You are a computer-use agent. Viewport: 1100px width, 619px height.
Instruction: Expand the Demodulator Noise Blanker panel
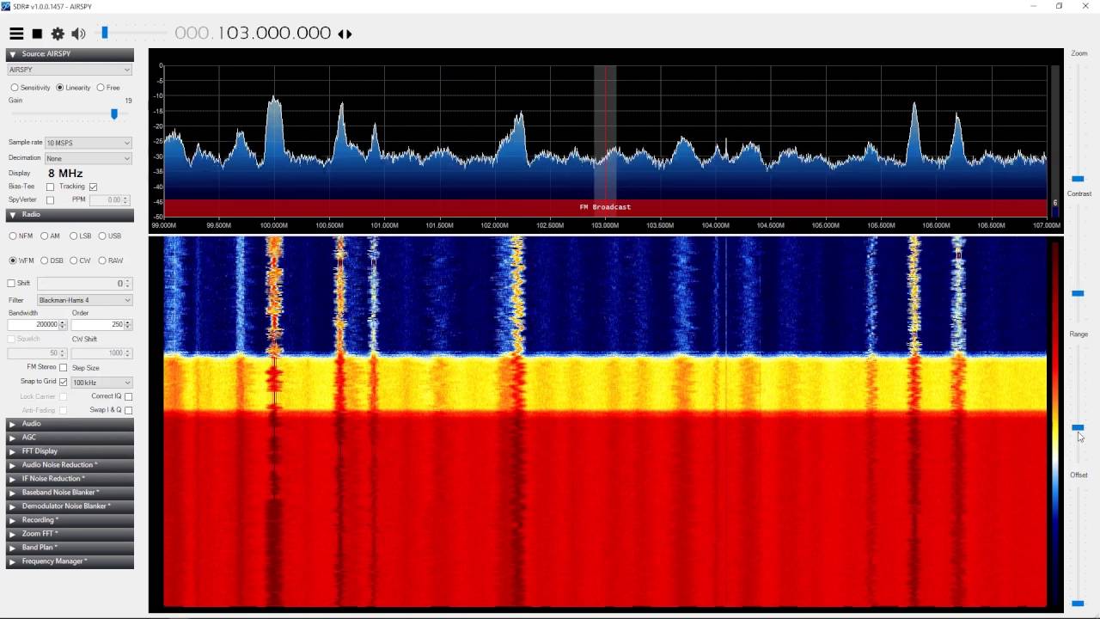(70, 506)
